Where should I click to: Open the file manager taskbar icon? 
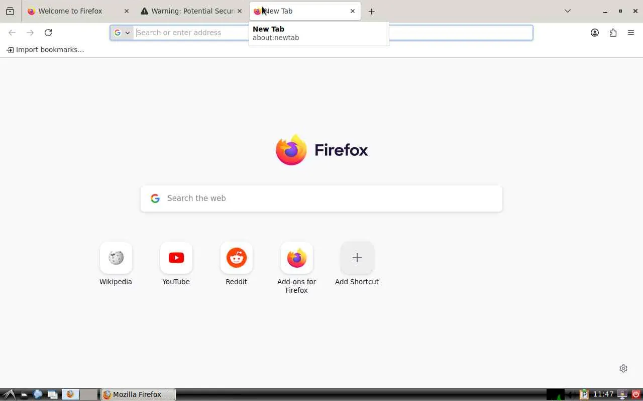24,394
